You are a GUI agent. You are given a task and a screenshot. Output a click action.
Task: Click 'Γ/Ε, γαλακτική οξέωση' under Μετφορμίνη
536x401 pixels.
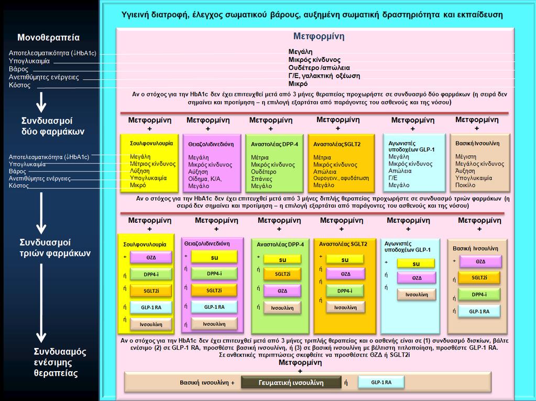point(324,76)
